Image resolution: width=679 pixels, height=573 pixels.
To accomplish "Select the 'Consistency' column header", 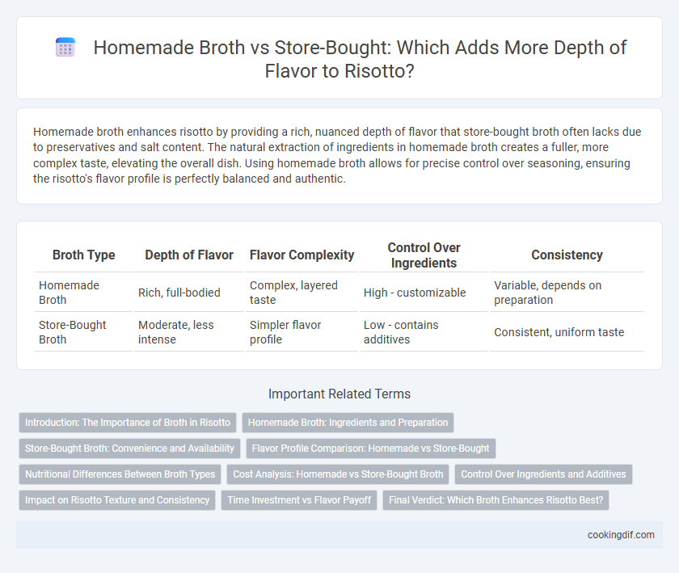I will [x=567, y=255].
